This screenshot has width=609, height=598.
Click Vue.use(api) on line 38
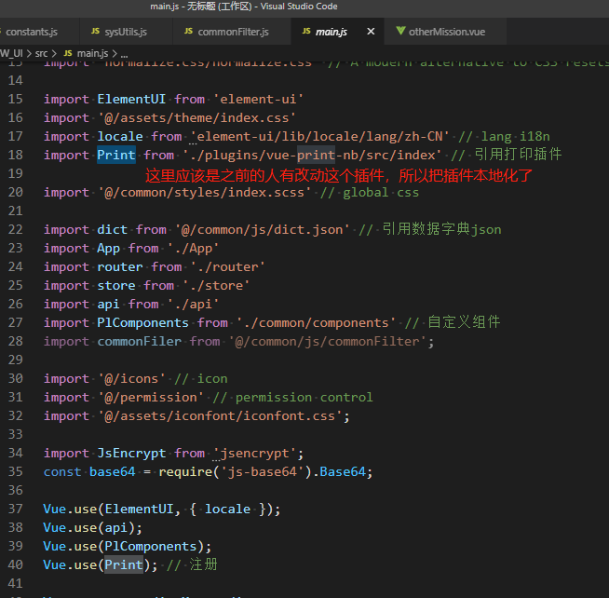click(89, 528)
